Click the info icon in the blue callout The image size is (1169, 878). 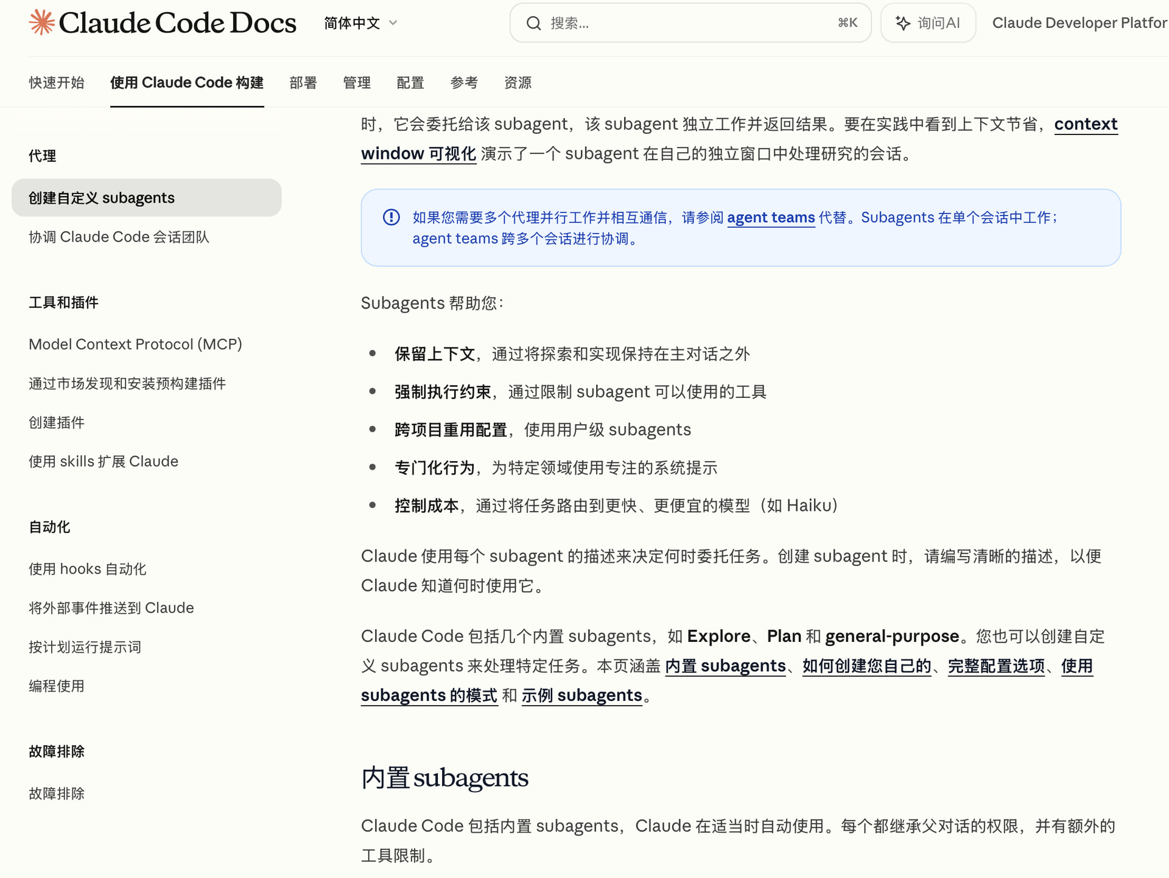pos(391,217)
